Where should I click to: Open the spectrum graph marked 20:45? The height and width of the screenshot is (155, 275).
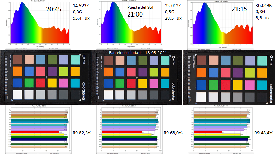tap(38, 24)
